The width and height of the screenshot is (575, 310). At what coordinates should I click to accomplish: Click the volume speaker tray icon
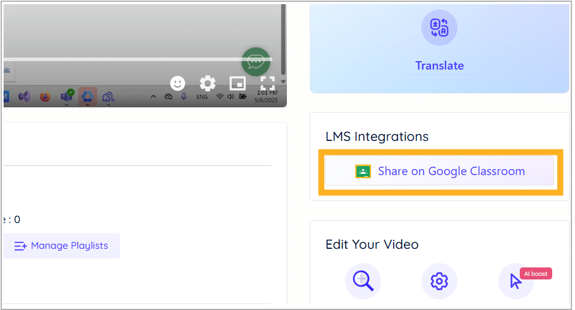tap(230, 97)
